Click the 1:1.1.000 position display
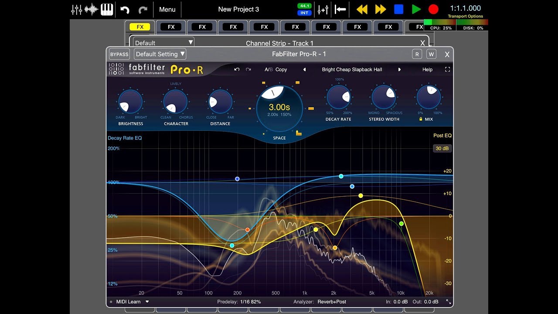 point(466,8)
